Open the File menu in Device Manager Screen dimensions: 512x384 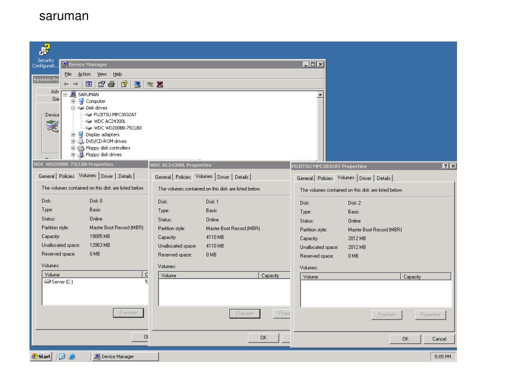click(x=68, y=74)
